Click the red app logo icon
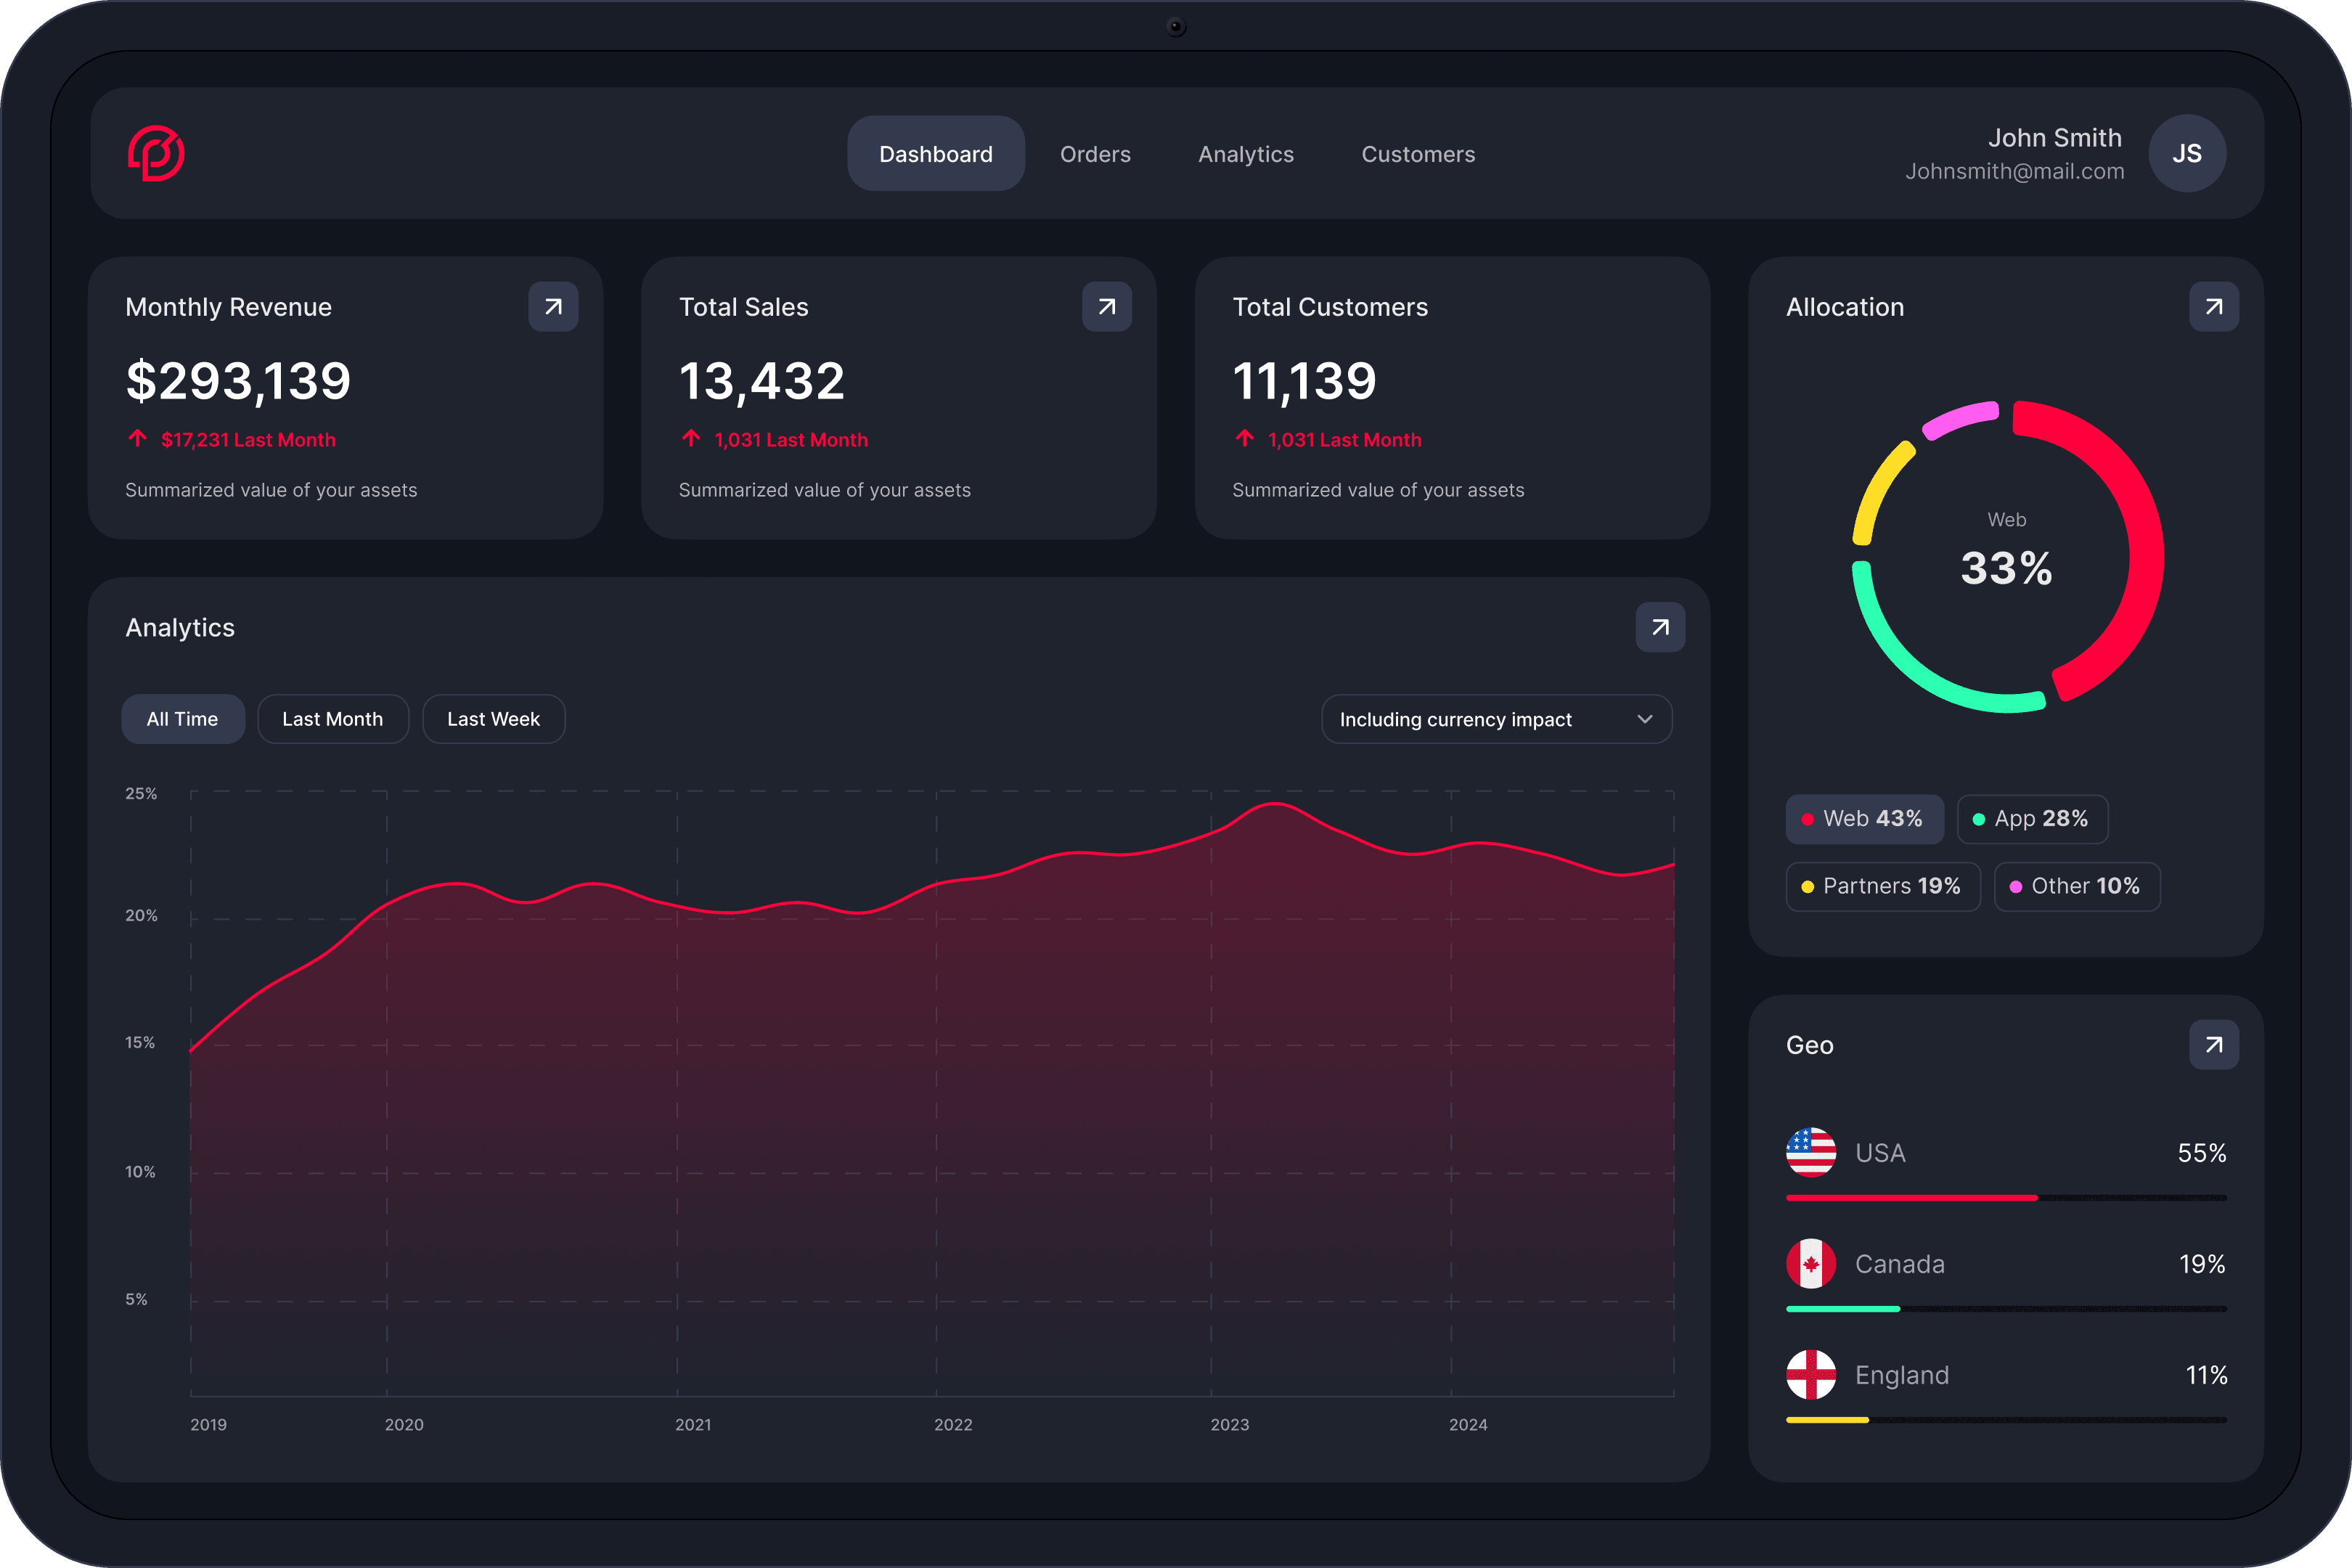The width and height of the screenshot is (2352, 1568). (156, 153)
